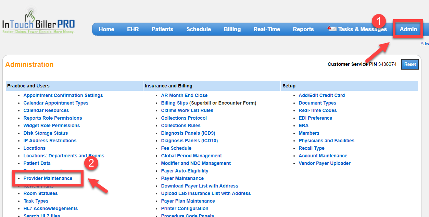The height and width of the screenshot is (217, 429).
Task: Open Payer Maintenance page
Action: [x=182, y=178]
